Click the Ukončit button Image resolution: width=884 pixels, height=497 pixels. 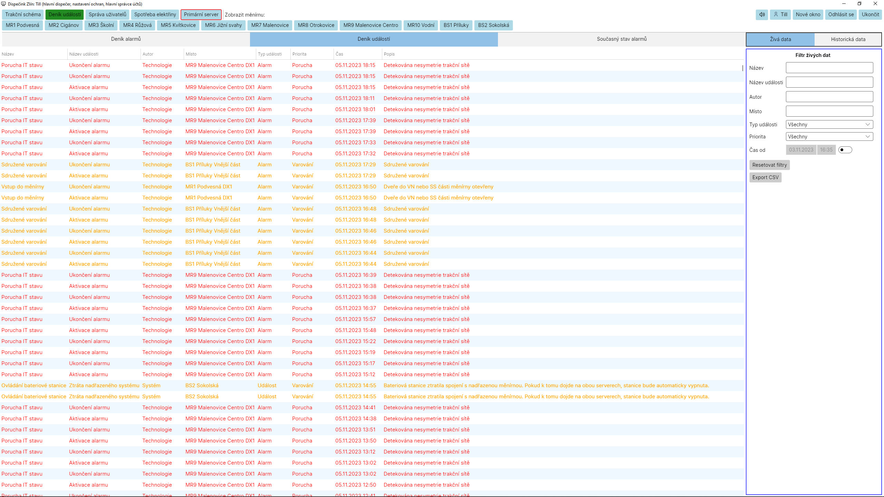click(870, 14)
